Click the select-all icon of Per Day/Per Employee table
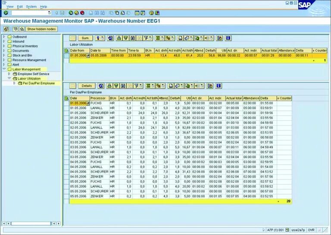Viewport: 331px width, 235px height. pyautogui.click(x=66, y=98)
